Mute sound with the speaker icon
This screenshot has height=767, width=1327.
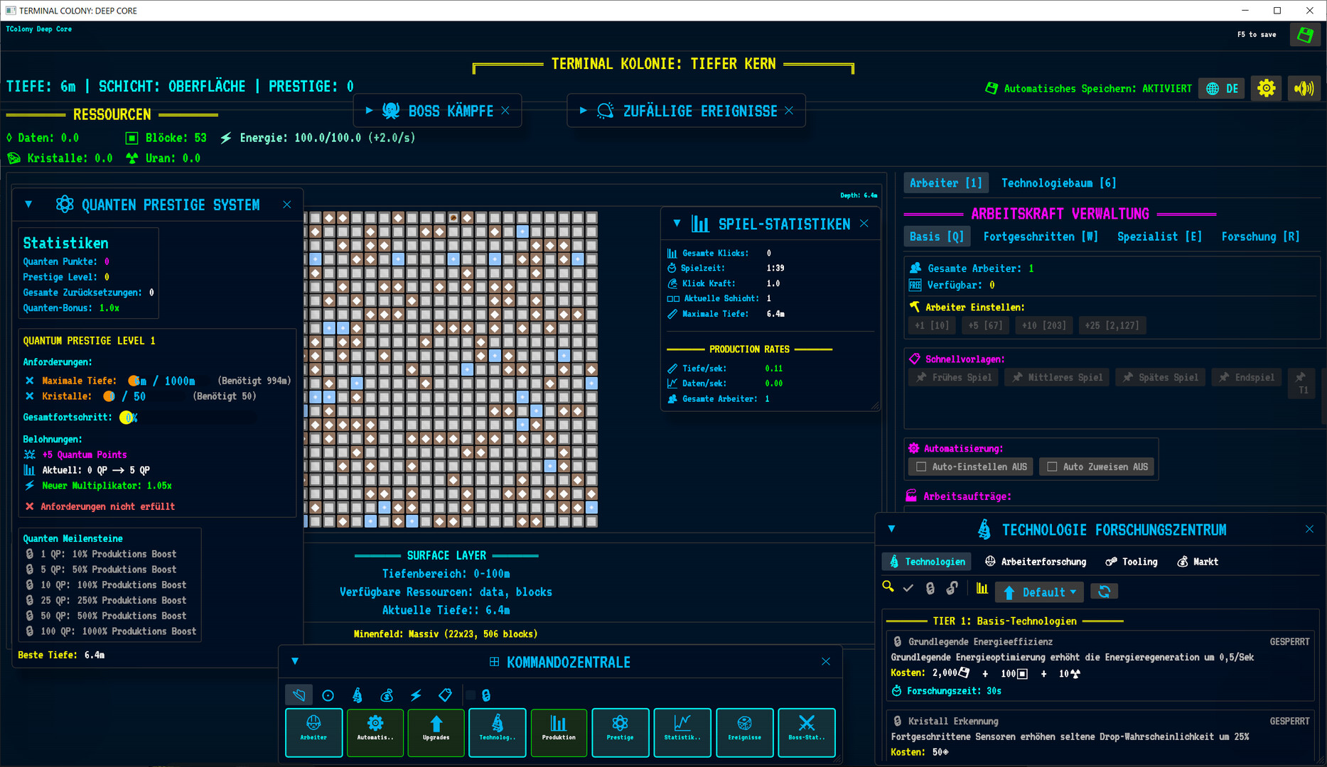1304,89
